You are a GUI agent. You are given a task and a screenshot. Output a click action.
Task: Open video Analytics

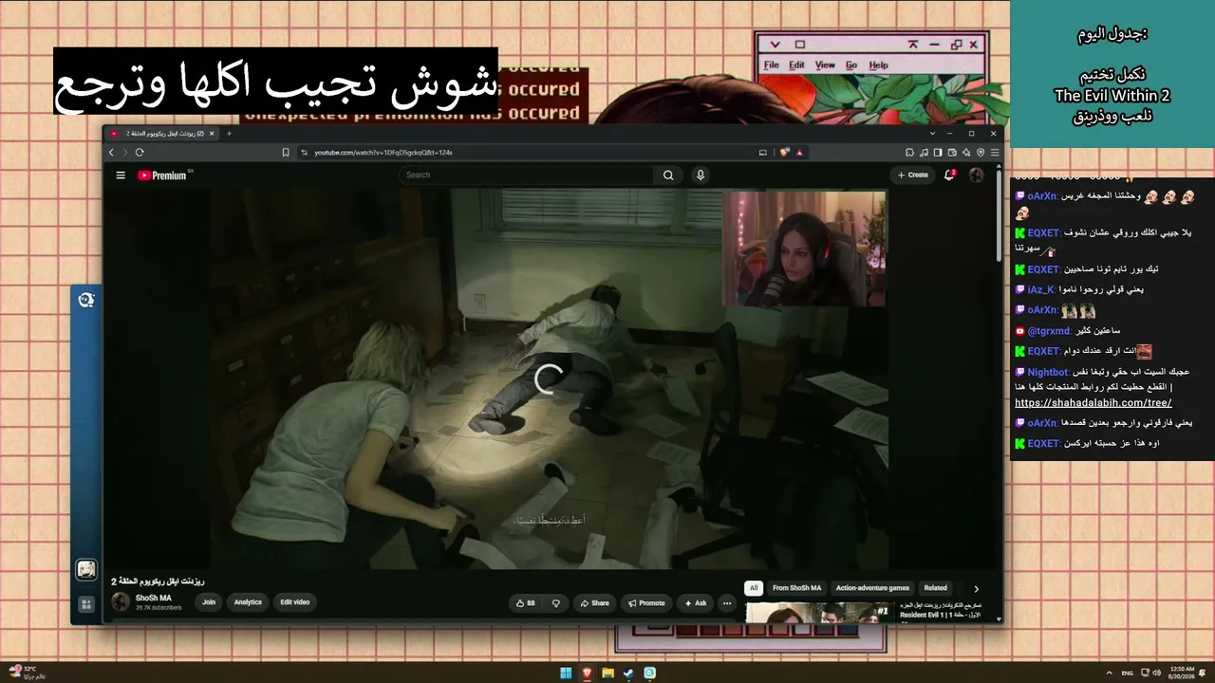click(248, 602)
